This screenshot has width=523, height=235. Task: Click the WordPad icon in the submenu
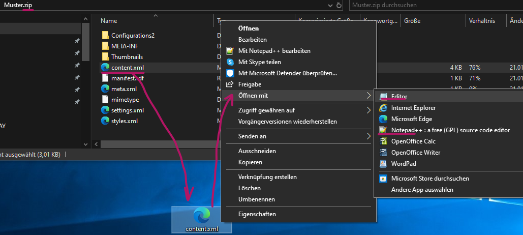pyautogui.click(x=383, y=164)
